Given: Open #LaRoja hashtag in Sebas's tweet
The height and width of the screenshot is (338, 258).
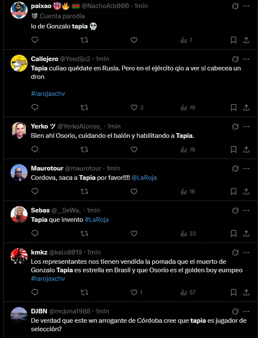Looking at the screenshot, I should [x=97, y=220].
